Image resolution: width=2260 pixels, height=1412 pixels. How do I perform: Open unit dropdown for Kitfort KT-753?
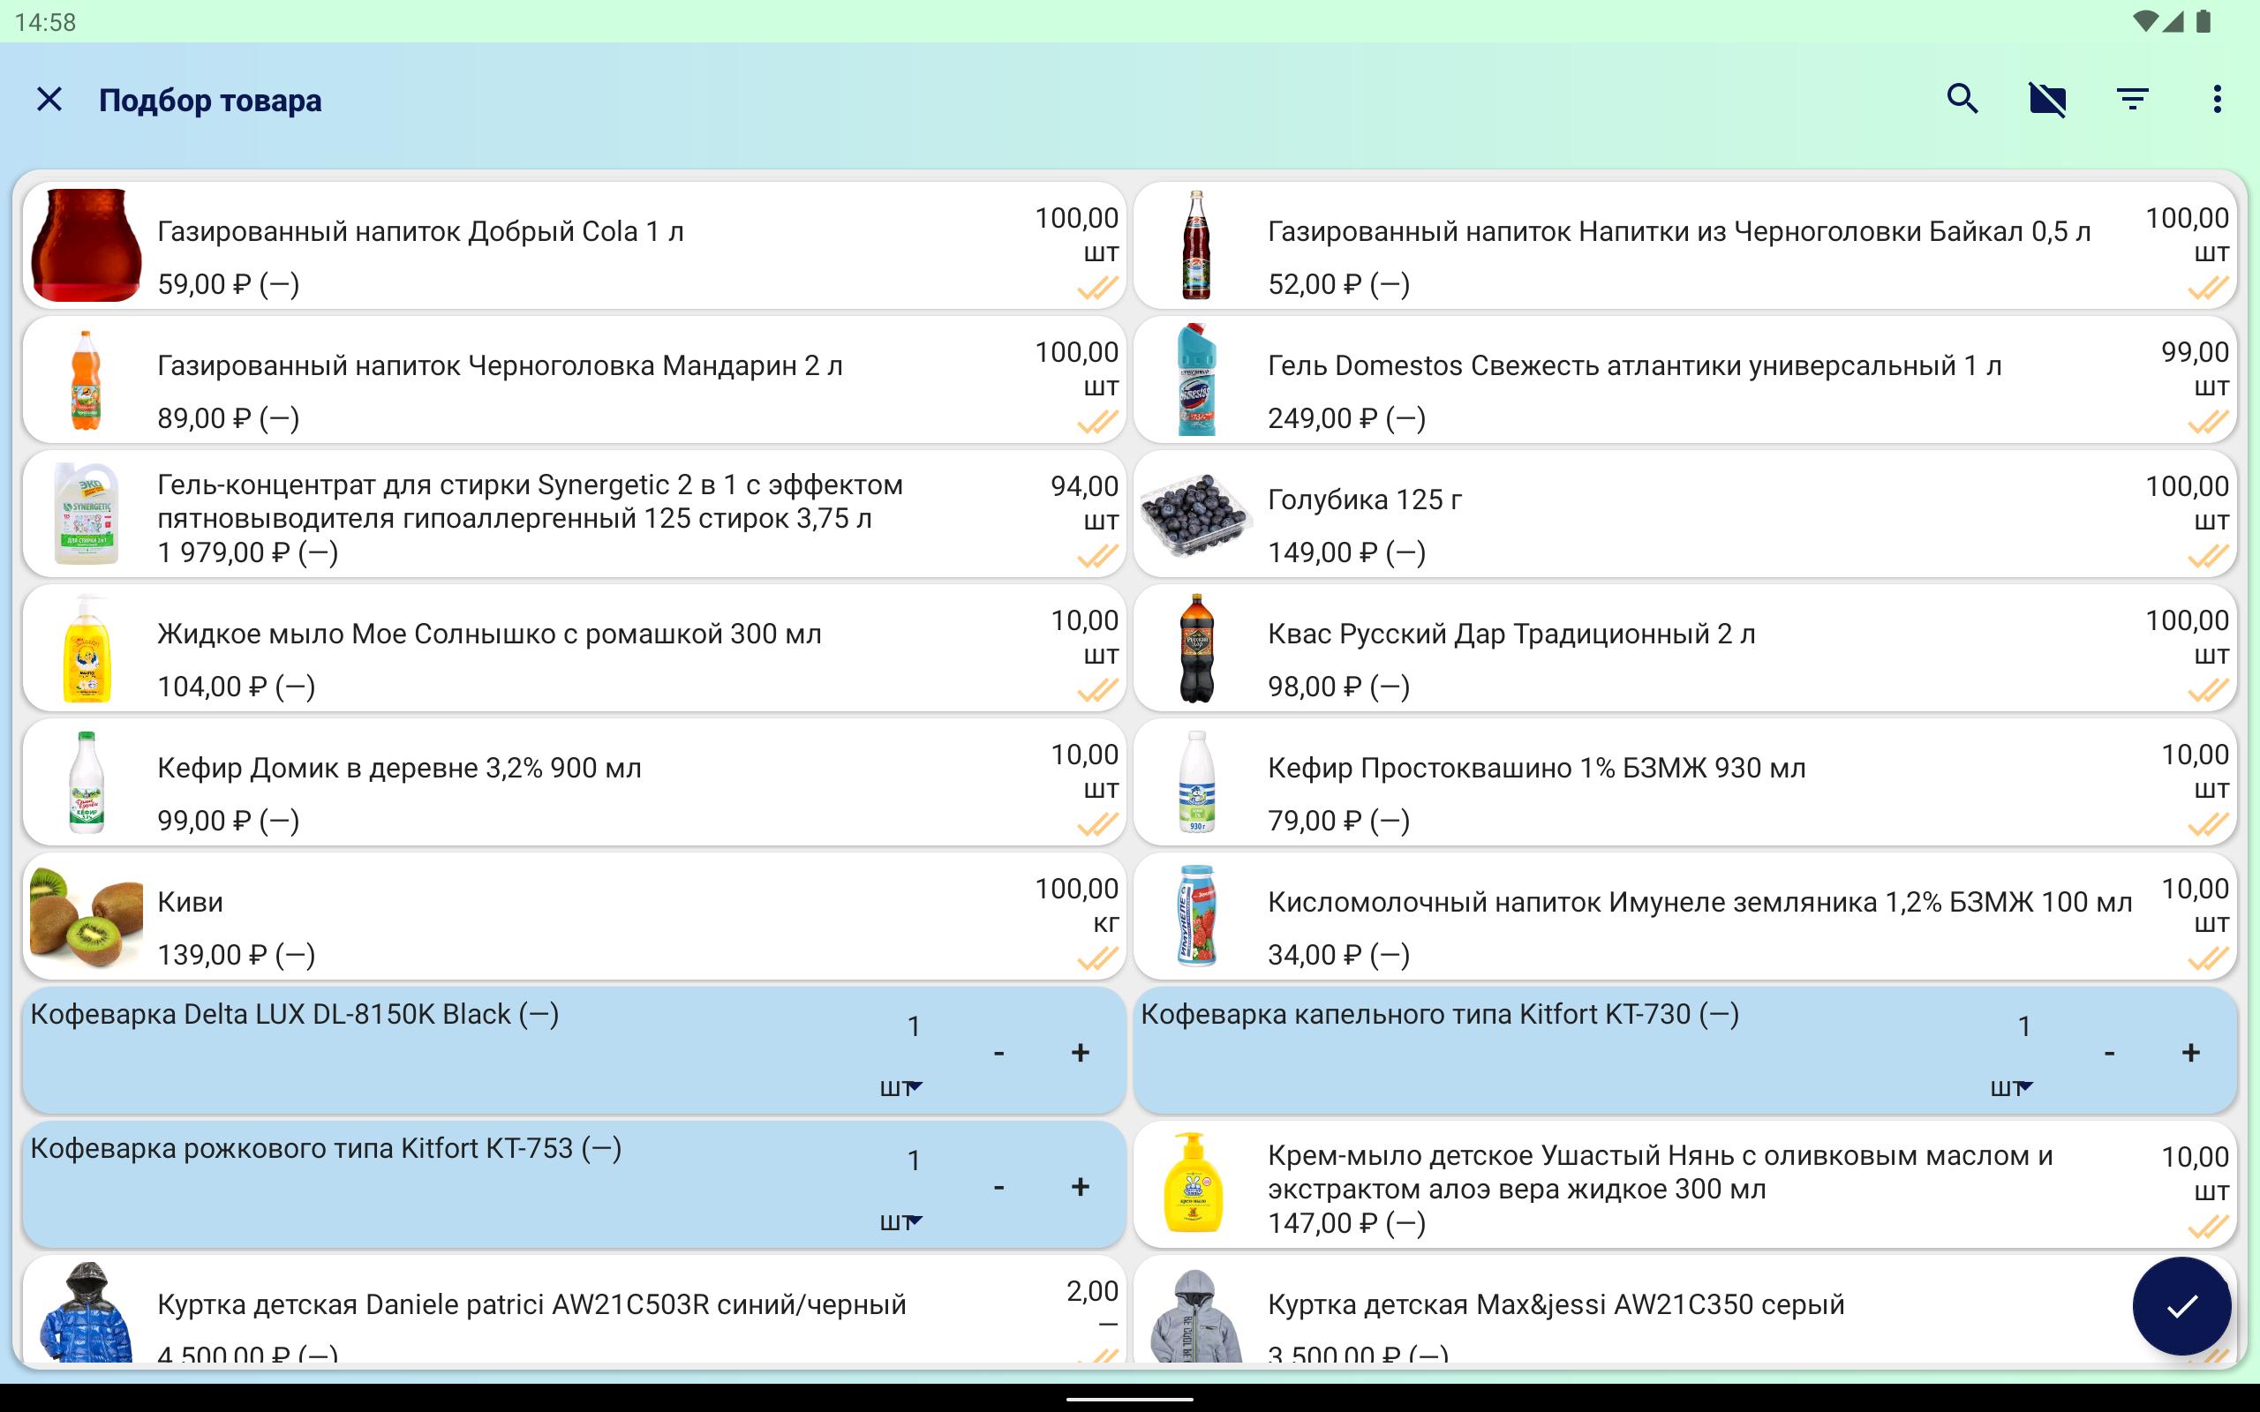point(901,1221)
